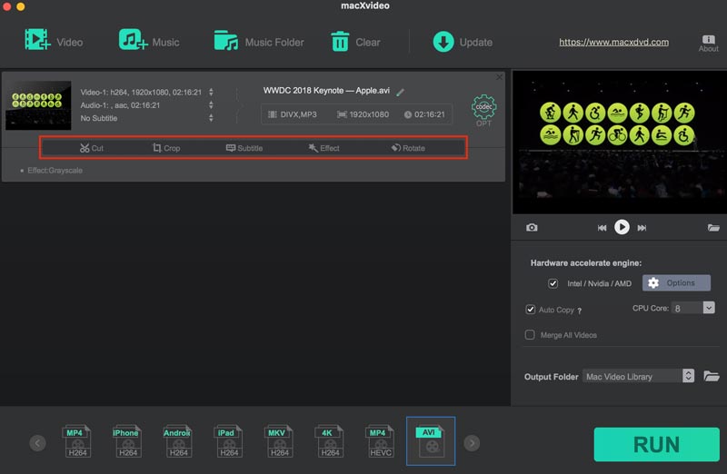The width and height of the screenshot is (727, 474).
Task: Select the MKV H264 output format
Action: coord(279,441)
